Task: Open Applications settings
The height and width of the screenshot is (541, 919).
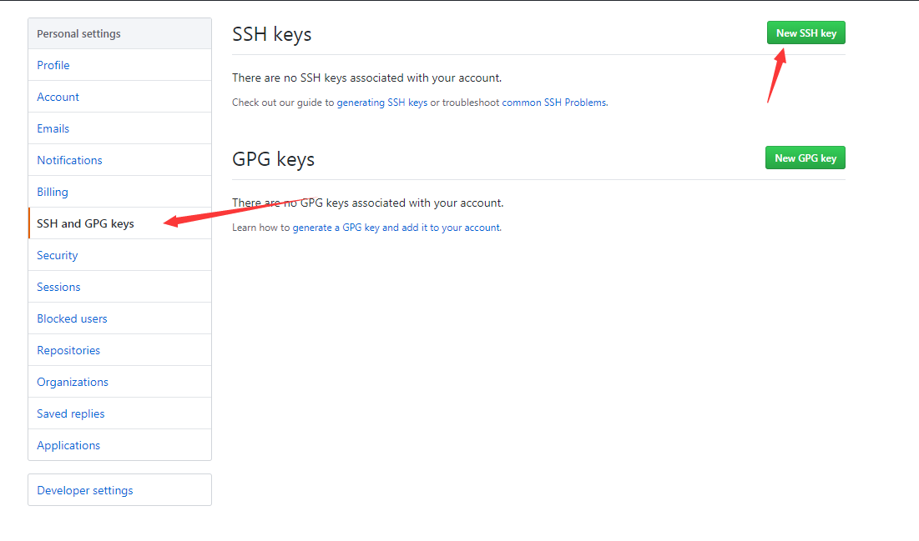Action: [x=68, y=445]
